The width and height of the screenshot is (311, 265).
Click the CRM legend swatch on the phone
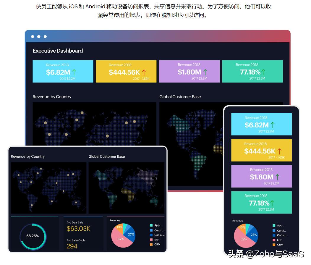pos(274,245)
